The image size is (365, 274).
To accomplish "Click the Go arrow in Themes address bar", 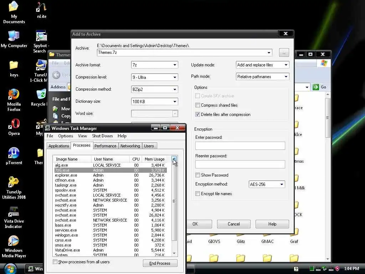I will pos(316,87).
